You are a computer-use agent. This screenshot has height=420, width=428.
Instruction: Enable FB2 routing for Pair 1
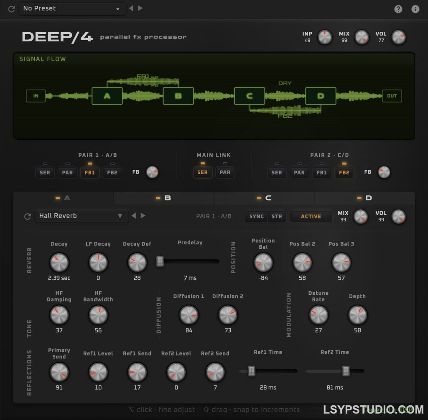[x=112, y=172]
